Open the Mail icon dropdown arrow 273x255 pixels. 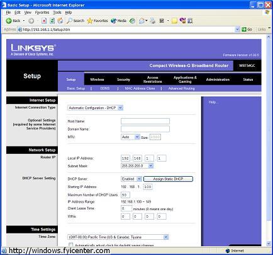147,21
